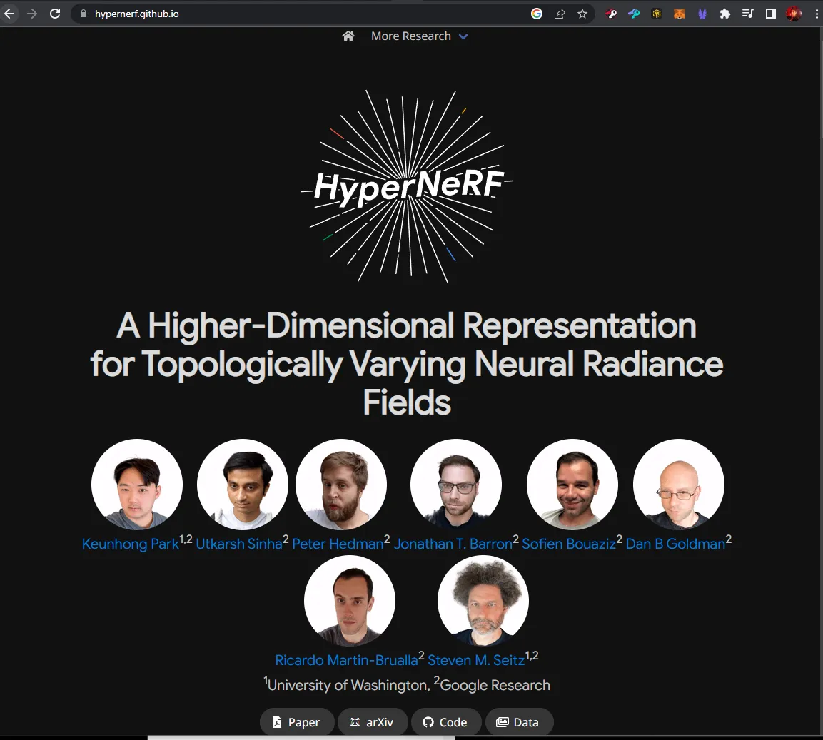Open the red key extension icon
823x740 pixels.
(x=610, y=14)
